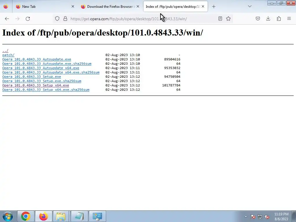The height and width of the screenshot is (222, 296).
Task: Open Setup_x64.exe.sha256sum link
Action: click(46, 90)
